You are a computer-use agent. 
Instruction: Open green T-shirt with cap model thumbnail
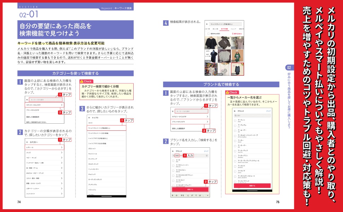[x=238, y=56]
